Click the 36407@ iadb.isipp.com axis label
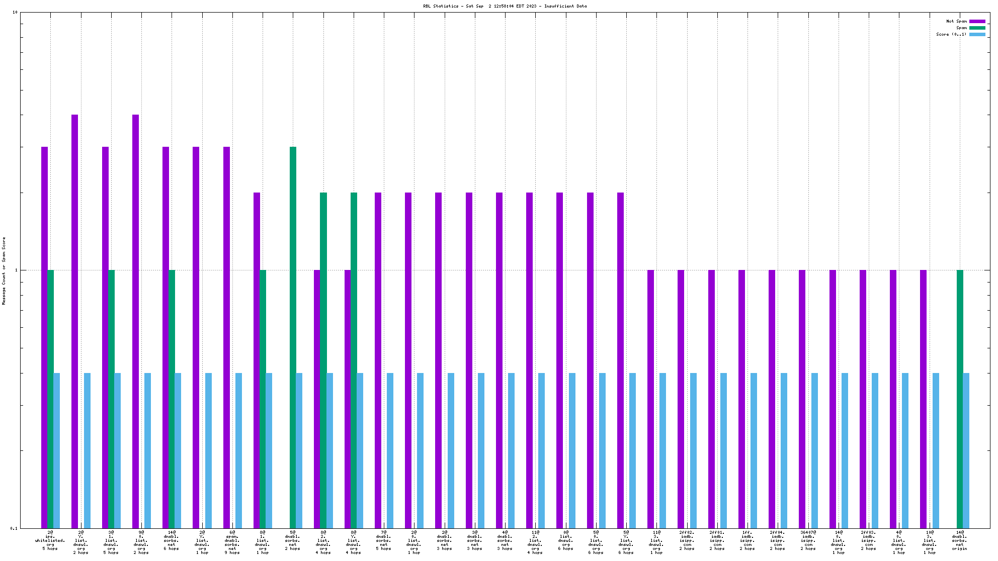This screenshot has height=561, width=998. coord(808,540)
